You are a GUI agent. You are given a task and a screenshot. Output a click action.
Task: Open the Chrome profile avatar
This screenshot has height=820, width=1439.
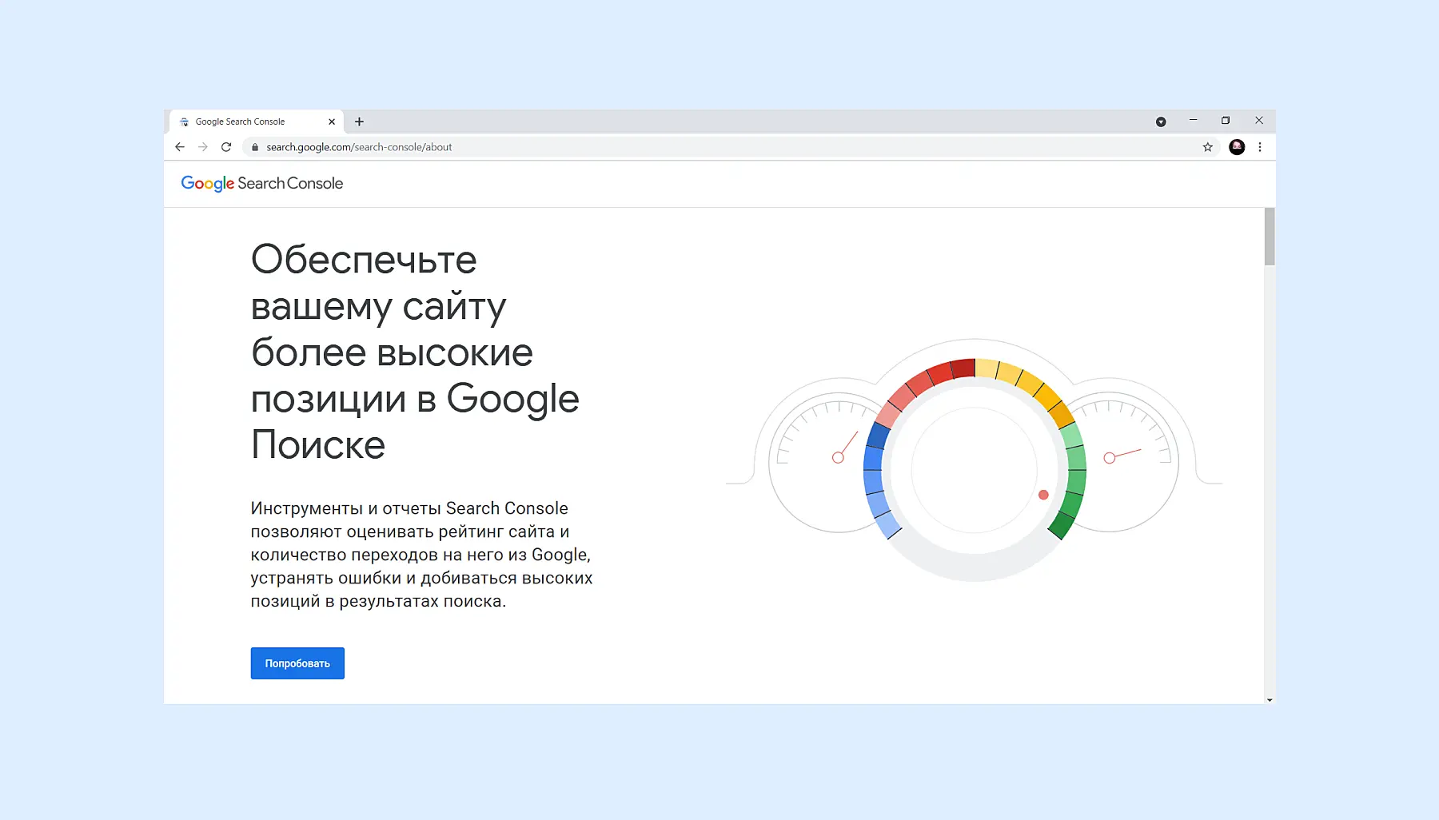click(1237, 147)
